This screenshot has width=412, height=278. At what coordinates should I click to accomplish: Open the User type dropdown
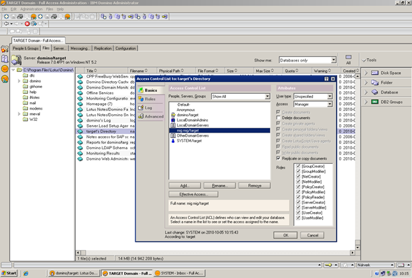tap(329, 96)
